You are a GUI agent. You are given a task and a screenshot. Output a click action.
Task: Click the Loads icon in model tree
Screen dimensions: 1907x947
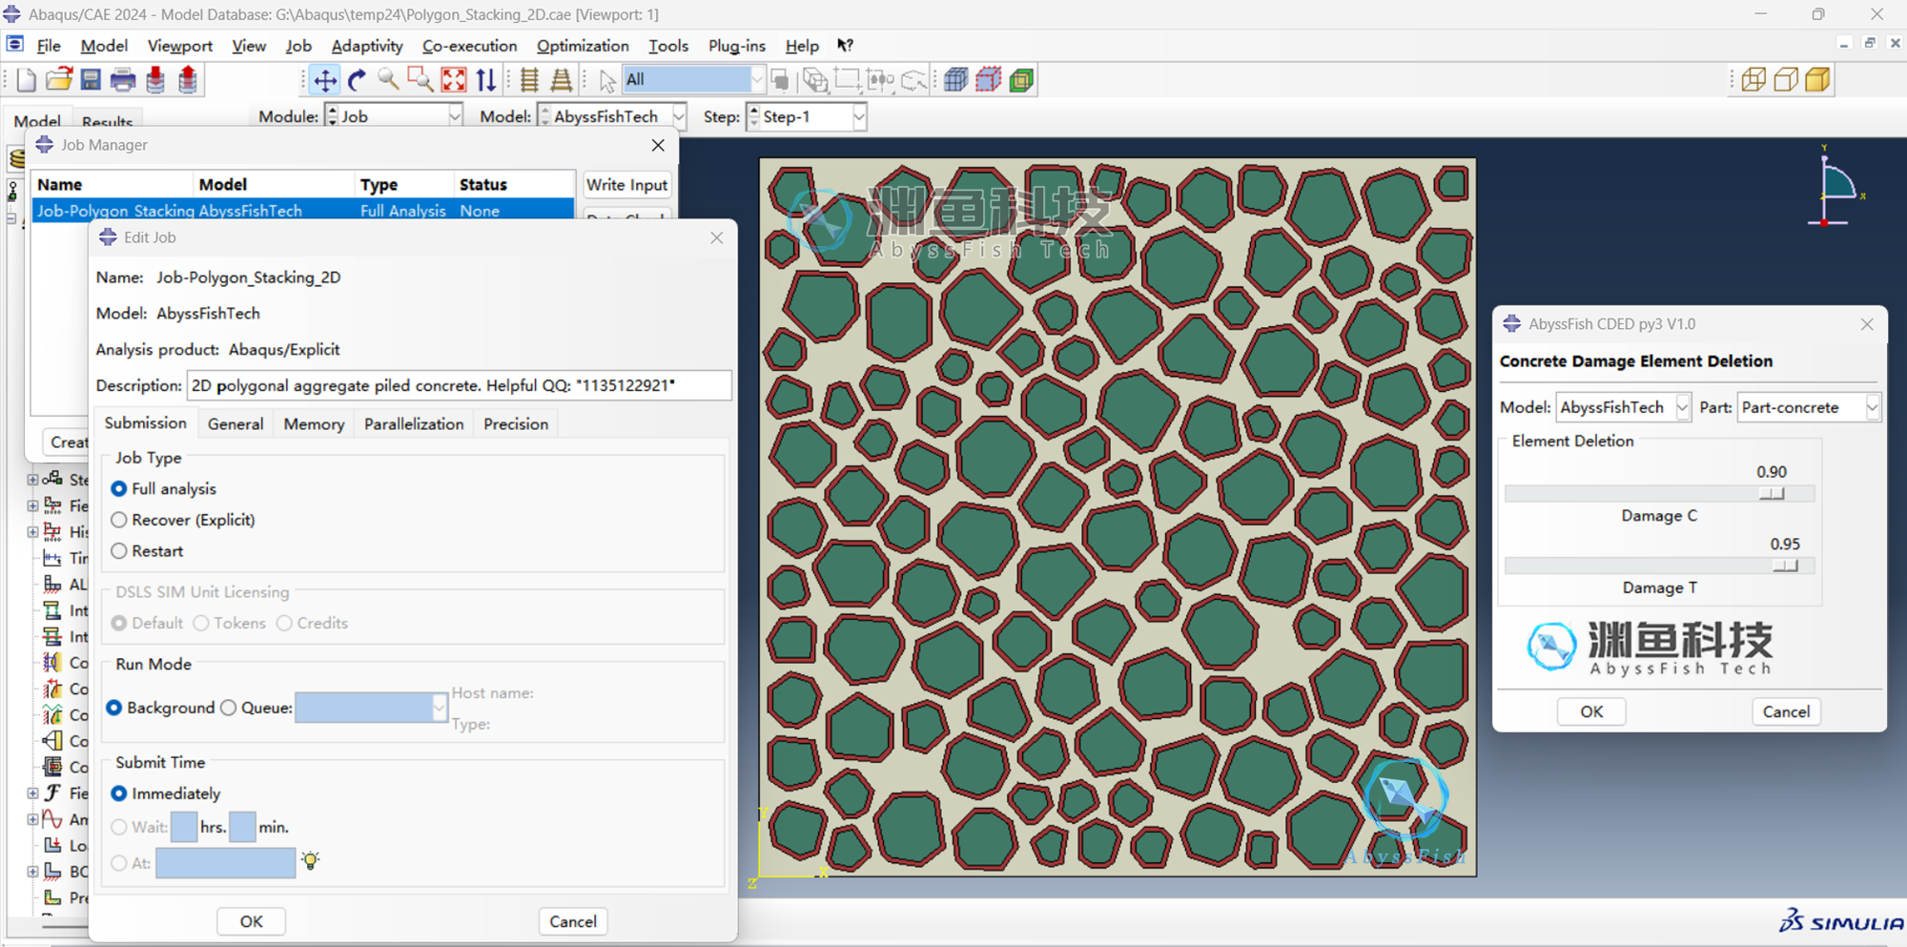pyautogui.click(x=52, y=845)
